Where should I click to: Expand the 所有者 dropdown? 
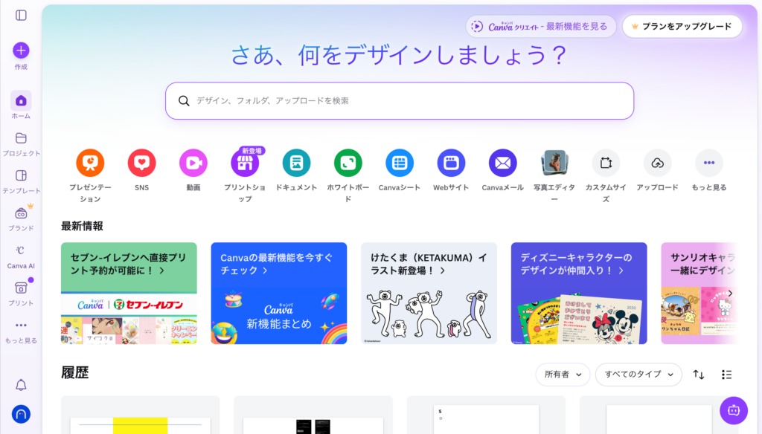click(x=563, y=375)
